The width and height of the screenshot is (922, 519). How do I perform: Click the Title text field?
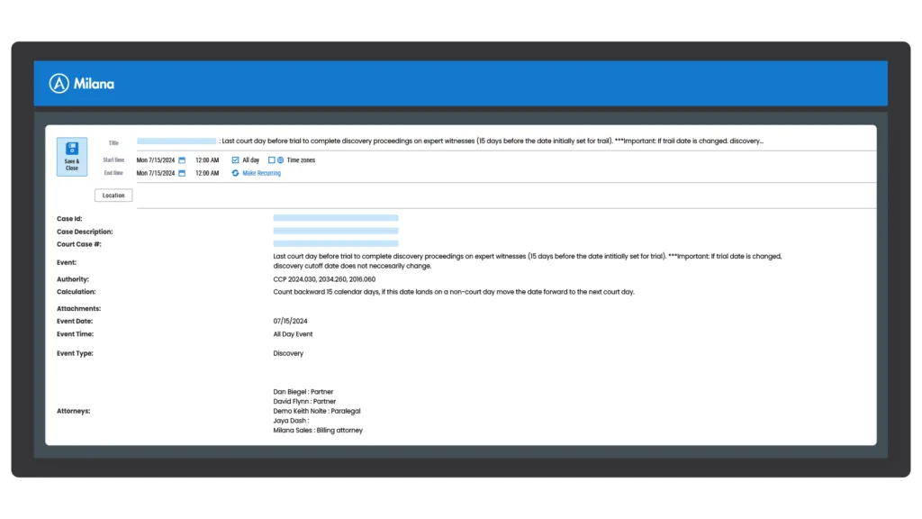pos(450,141)
